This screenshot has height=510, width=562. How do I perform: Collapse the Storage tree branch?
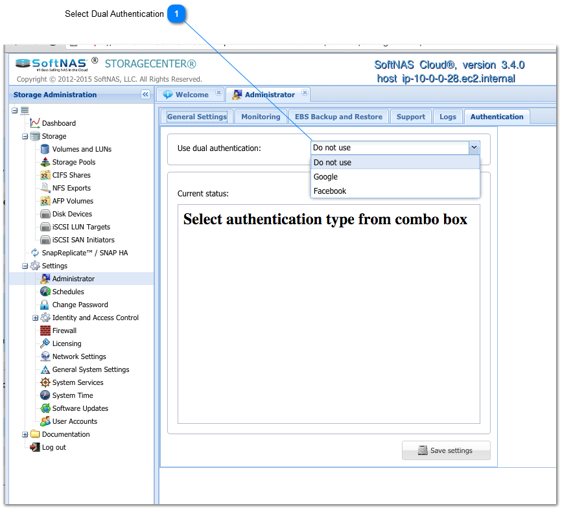[x=25, y=137]
